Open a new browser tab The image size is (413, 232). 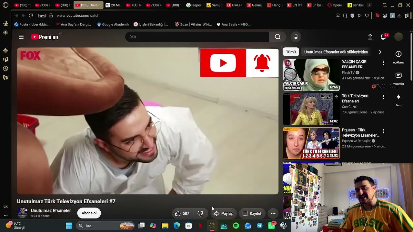tap(369, 5)
